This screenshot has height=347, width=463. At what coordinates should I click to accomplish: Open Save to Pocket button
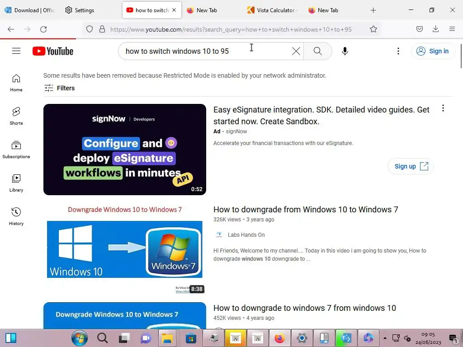coord(419,29)
